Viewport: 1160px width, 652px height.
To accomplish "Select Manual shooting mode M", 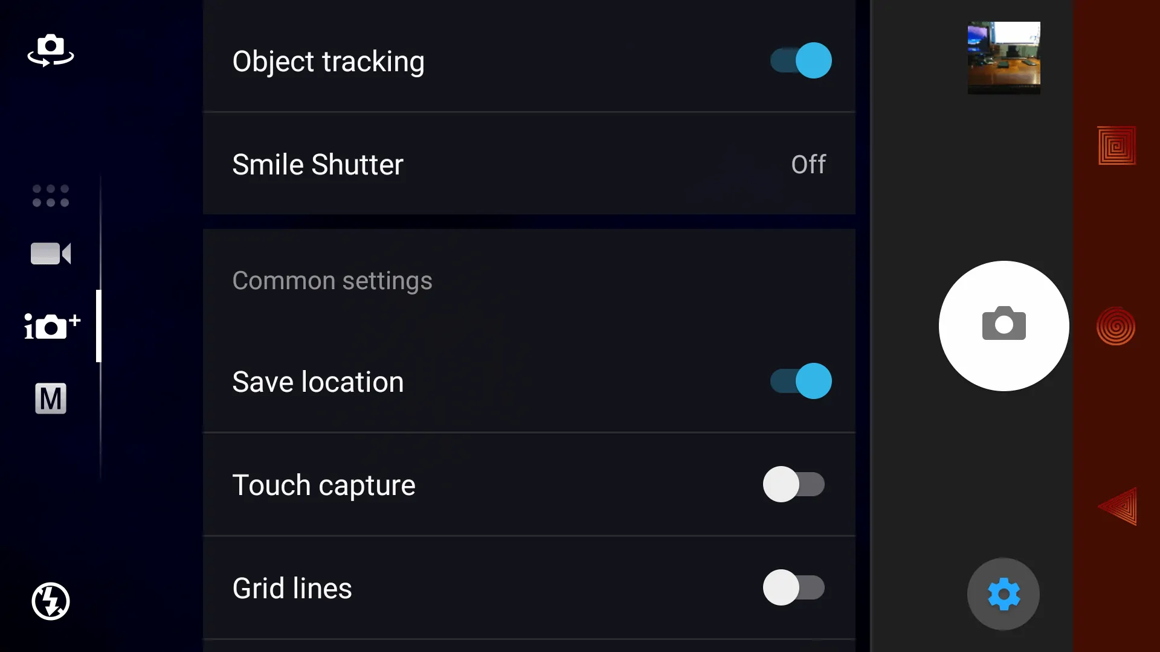I will pyautogui.click(x=50, y=399).
